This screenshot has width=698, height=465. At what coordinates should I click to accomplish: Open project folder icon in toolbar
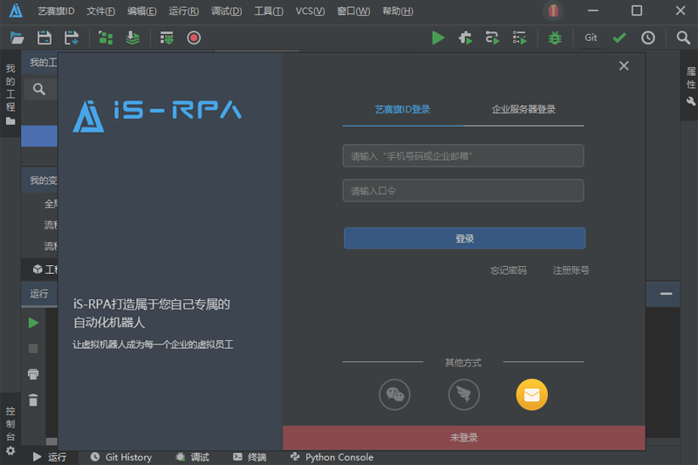coord(17,38)
